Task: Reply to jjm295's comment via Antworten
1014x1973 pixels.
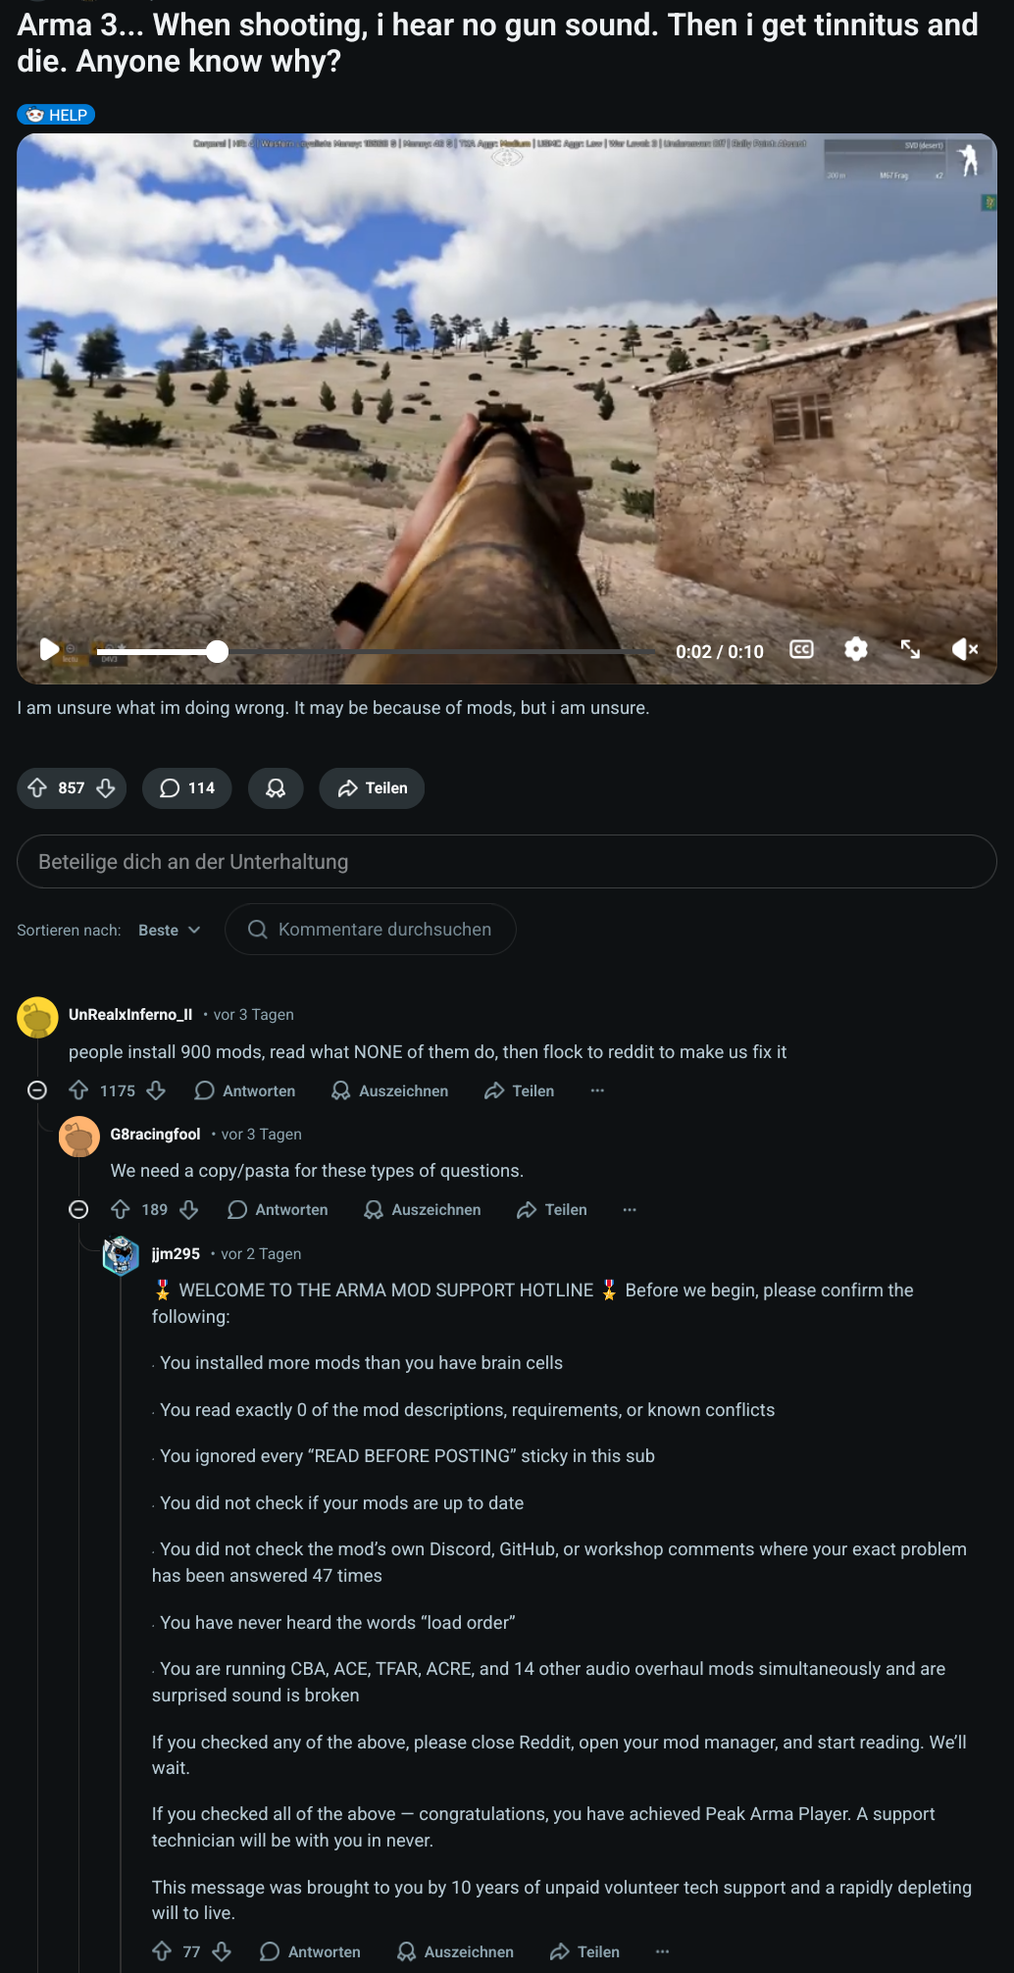Action: coord(311,1952)
